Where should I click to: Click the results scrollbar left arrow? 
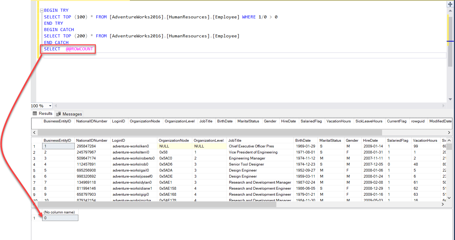[34, 132]
